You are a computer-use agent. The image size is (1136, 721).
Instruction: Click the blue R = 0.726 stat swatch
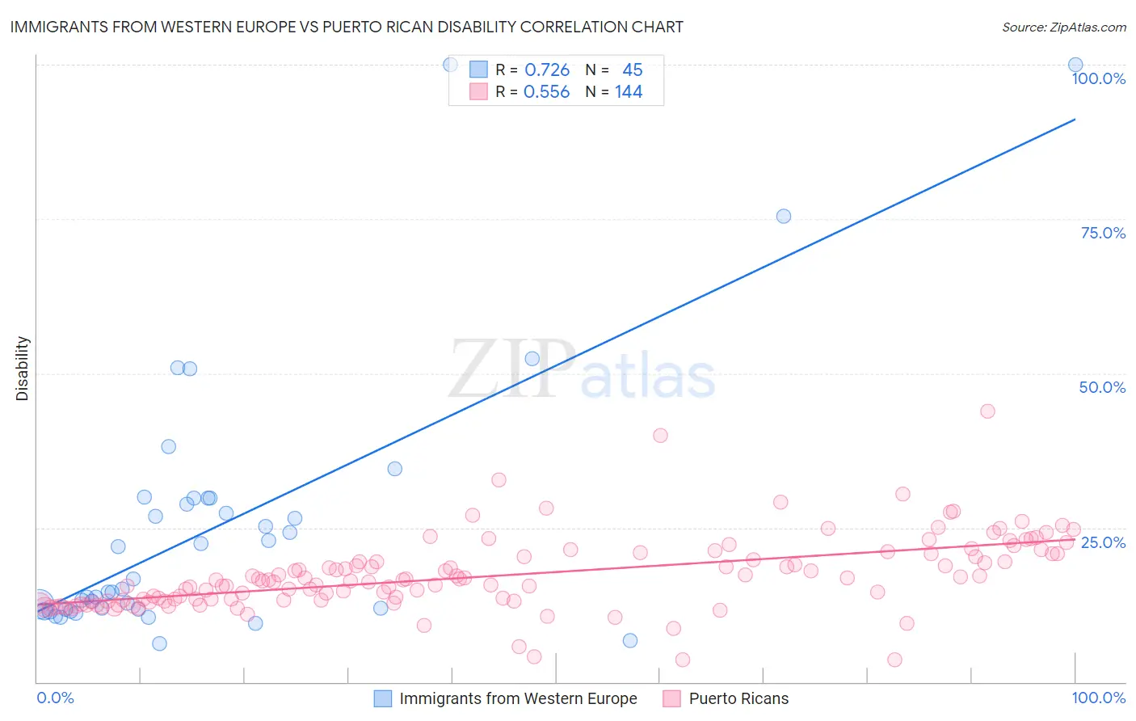(479, 70)
